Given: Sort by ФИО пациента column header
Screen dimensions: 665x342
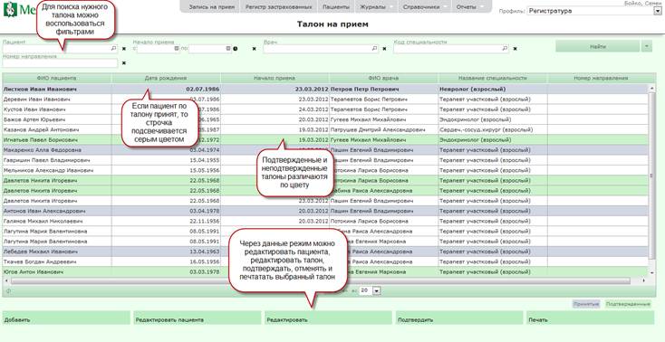Looking at the screenshot, I should coord(56,79).
